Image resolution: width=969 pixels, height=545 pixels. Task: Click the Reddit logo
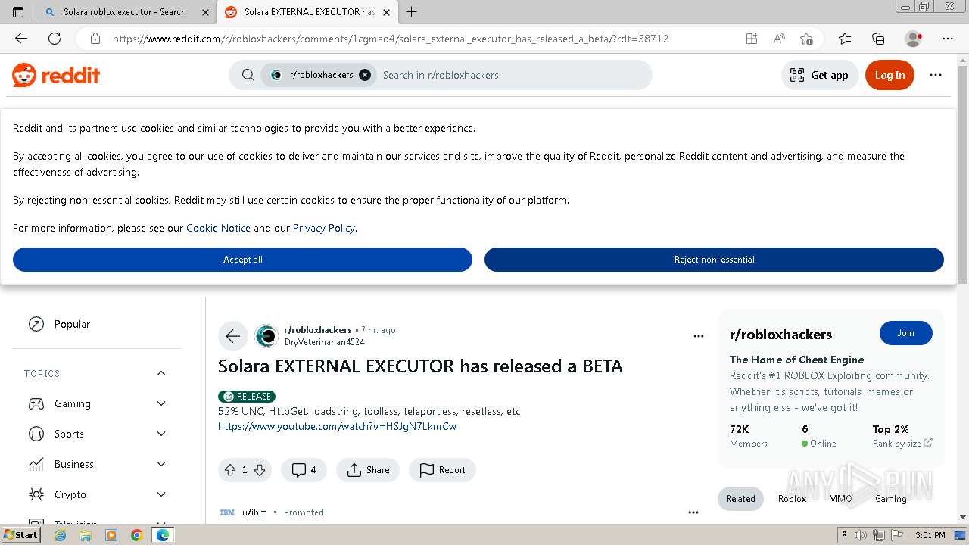(x=56, y=75)
